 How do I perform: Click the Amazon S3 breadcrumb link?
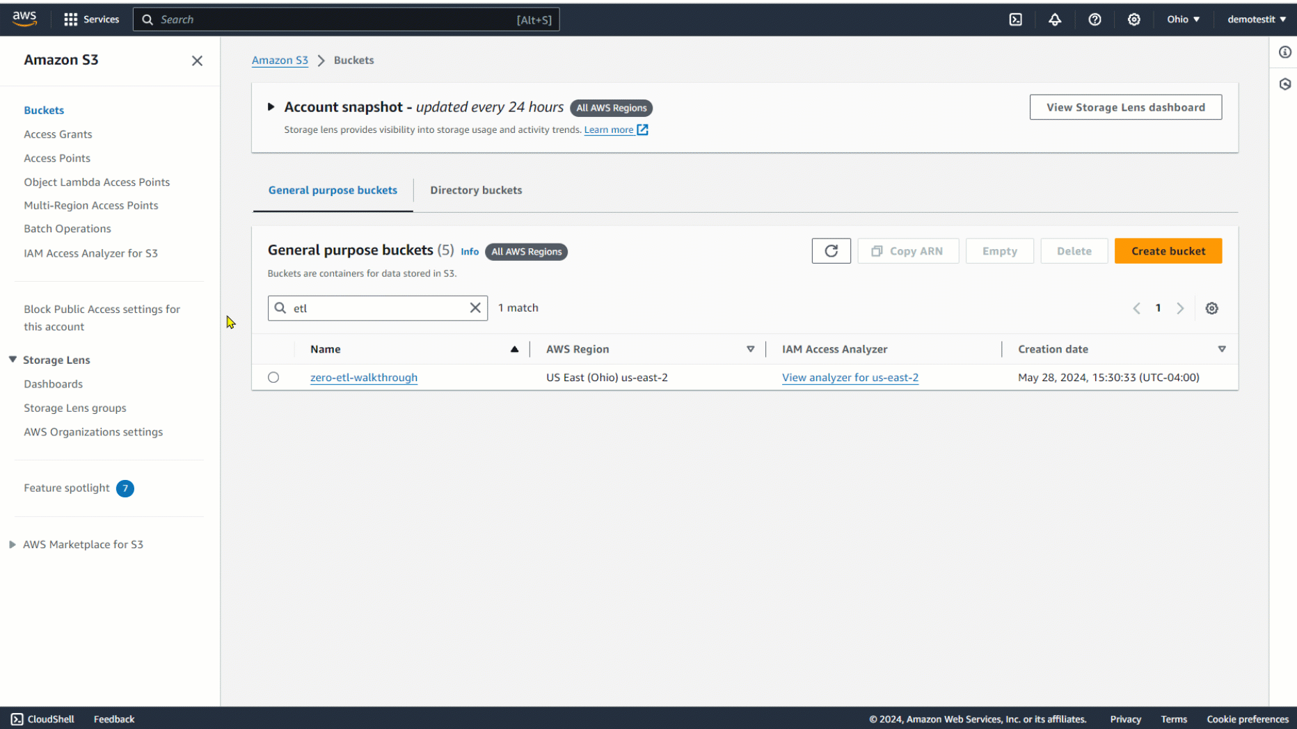(280, 61)
